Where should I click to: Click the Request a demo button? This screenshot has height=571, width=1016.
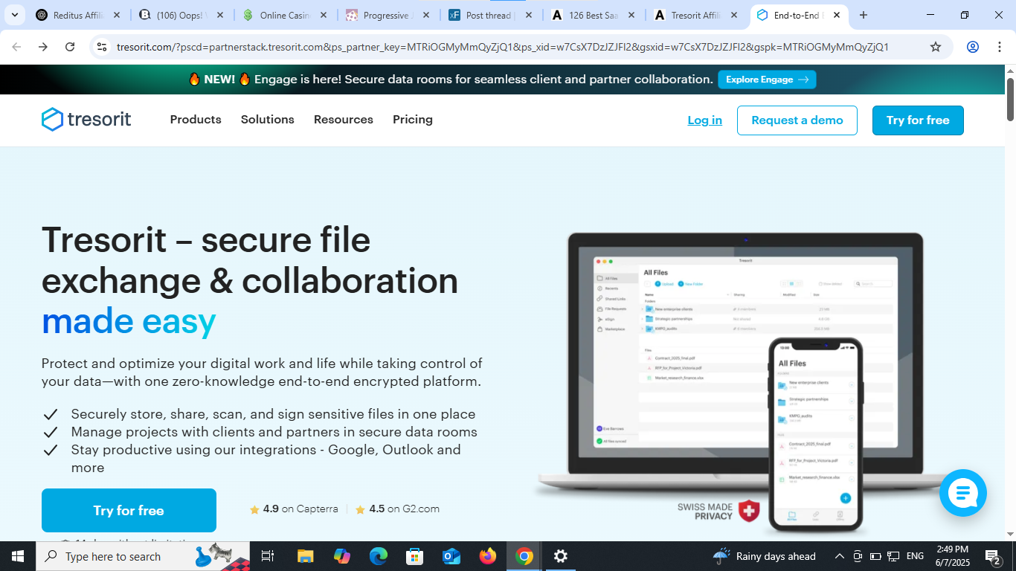(x=797, y=120)
